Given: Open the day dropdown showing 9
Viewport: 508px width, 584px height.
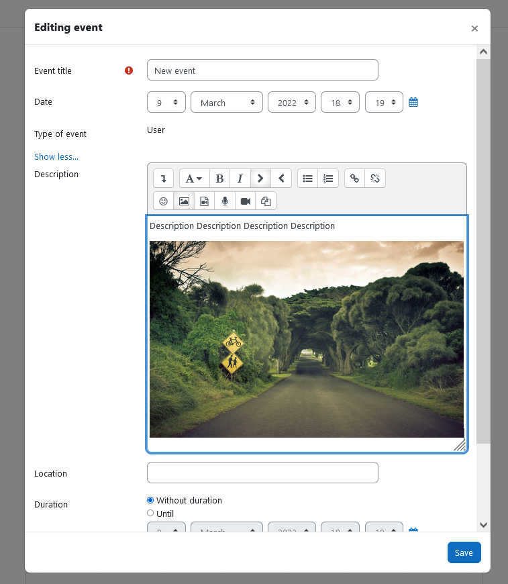Looking at the screenshot, I should [x=166, y=102].
